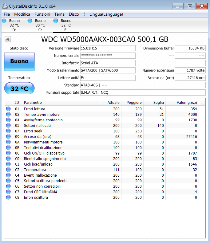The width and height of the screenshot is (210, 243).
Task: Go to previous disk with left arrow
Action: pos(8,39)
